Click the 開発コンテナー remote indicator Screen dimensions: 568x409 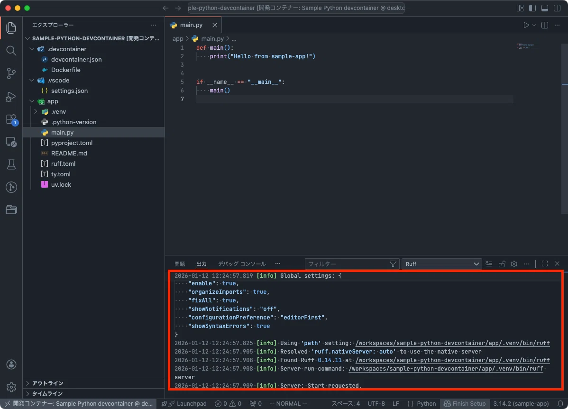(78, 404)
